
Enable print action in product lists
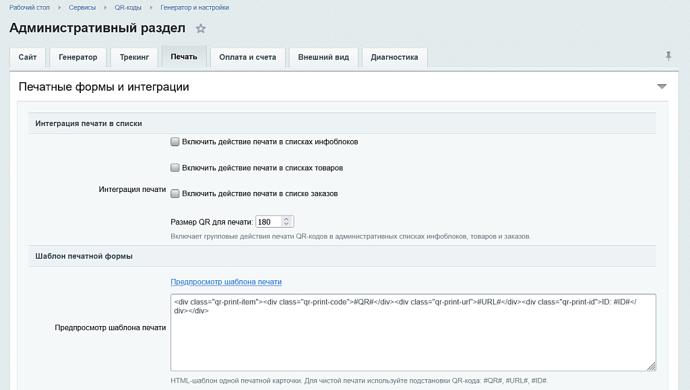tap(175, 168)
